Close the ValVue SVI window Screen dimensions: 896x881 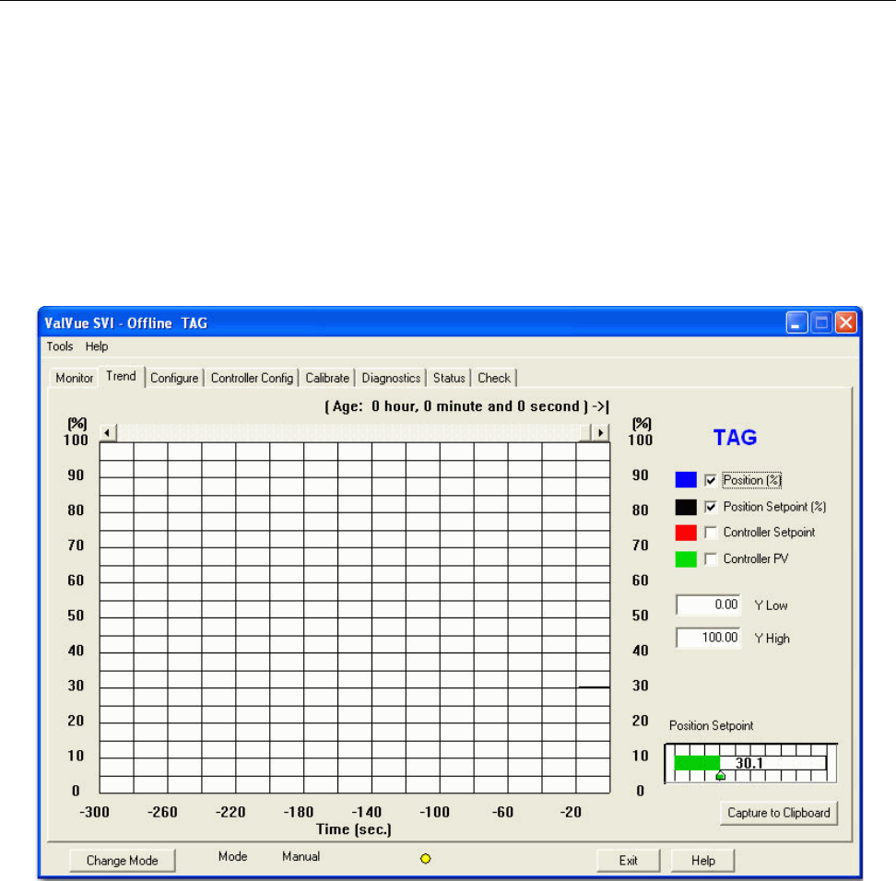pos(846,323)
